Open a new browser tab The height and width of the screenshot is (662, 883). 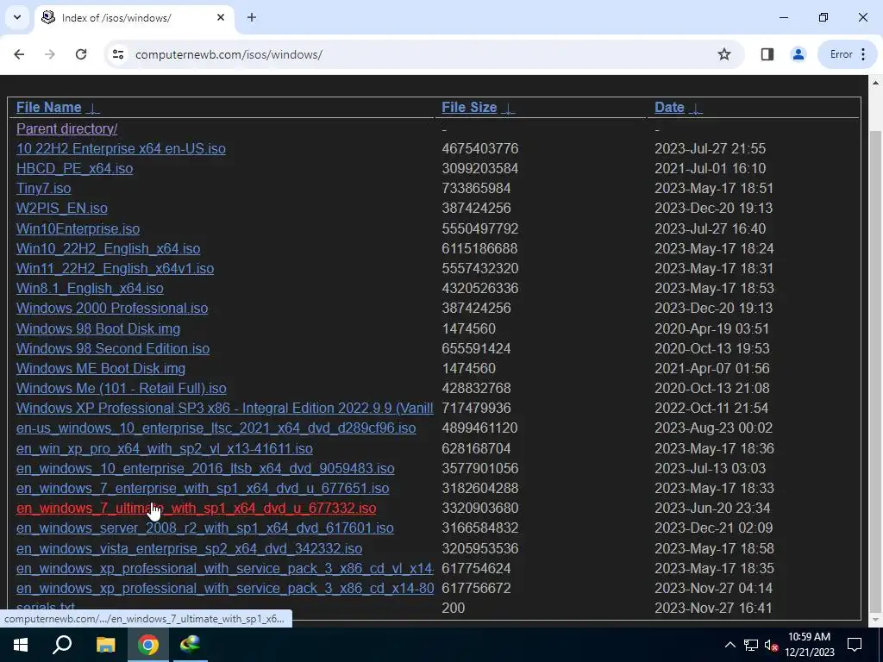click(252, 17)
